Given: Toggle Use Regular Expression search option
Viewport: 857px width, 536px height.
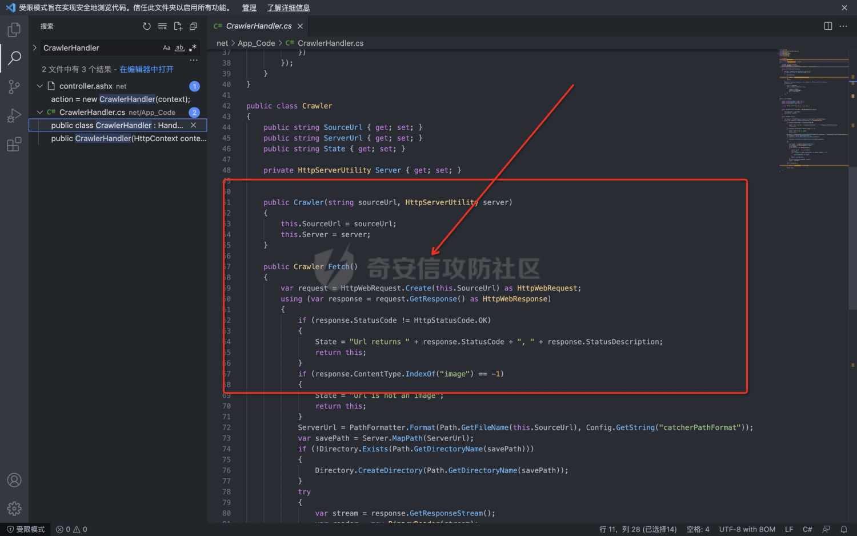Looking at the screenshot, I should click(x=193, y=48).
